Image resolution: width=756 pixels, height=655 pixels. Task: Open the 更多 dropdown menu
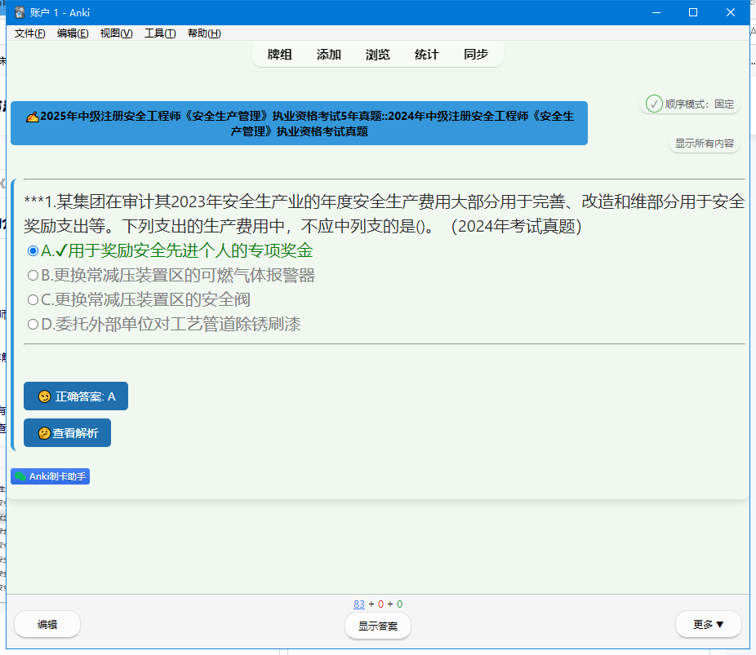click(x=709, y=624)
